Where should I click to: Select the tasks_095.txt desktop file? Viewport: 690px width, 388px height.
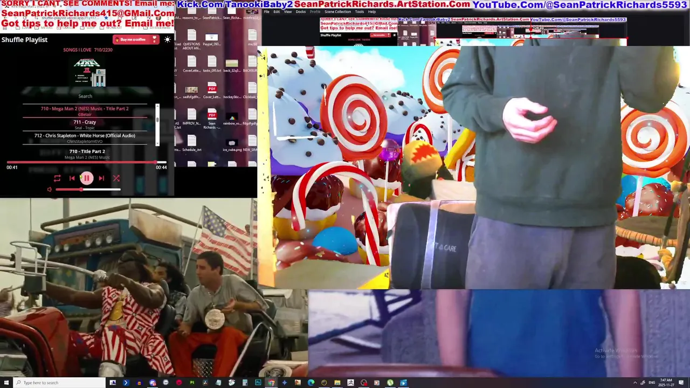[212, 63]
